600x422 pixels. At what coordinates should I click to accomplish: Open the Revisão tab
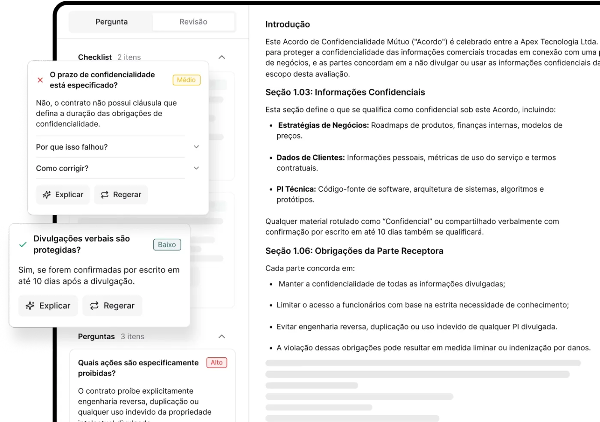click(193, 22)
